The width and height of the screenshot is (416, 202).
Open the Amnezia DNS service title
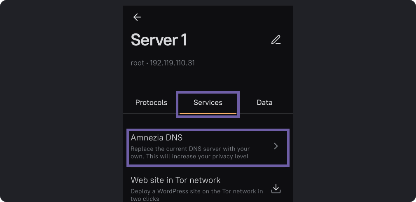click(157, 138)
